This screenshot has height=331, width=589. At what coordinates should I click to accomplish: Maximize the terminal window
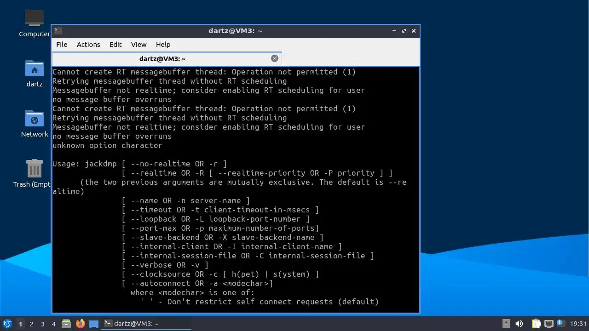(x=404, y=31)
